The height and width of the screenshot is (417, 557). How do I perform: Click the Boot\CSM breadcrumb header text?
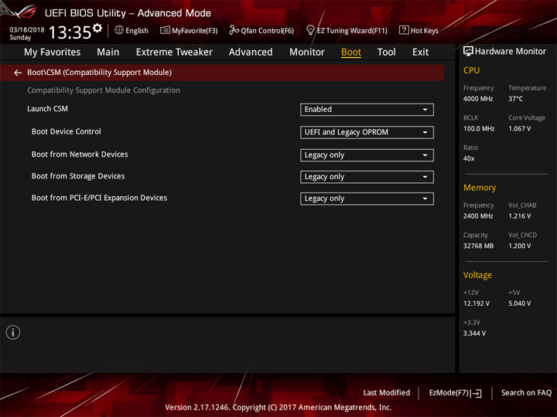click(100, 73)
